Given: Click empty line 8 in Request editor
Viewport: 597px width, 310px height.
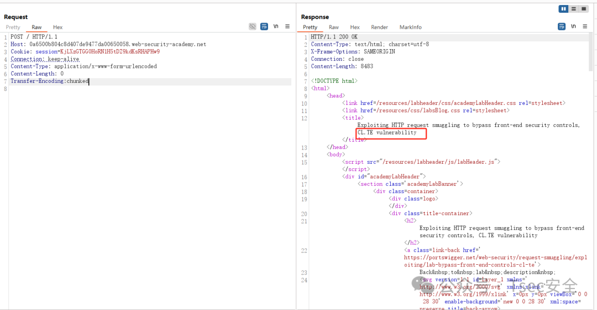Looking at the screenshot, I should click(150, 89).
